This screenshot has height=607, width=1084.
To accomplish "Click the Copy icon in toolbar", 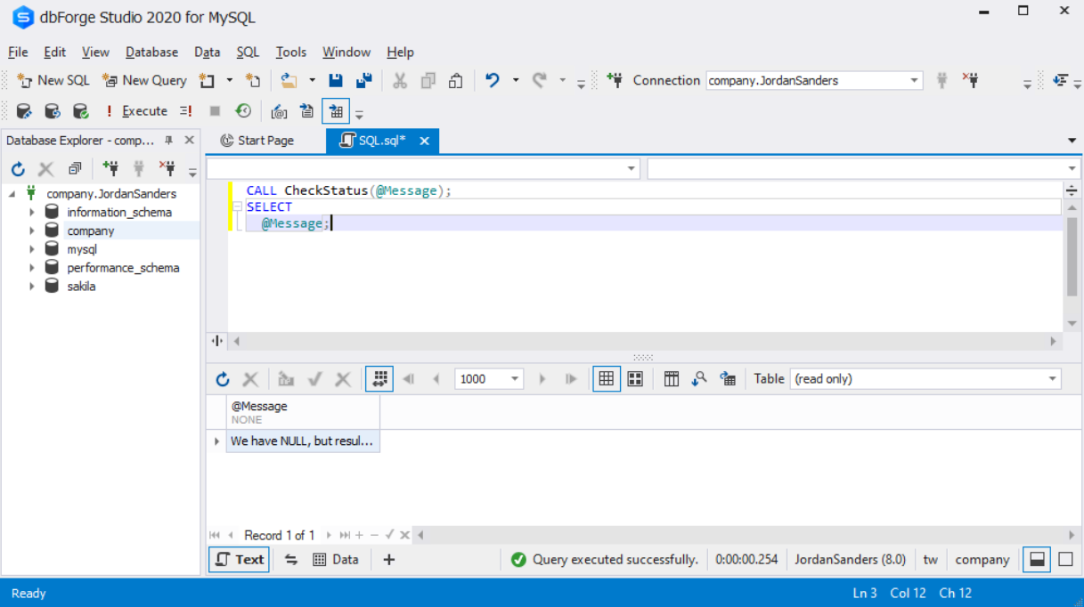I will 428,81.
